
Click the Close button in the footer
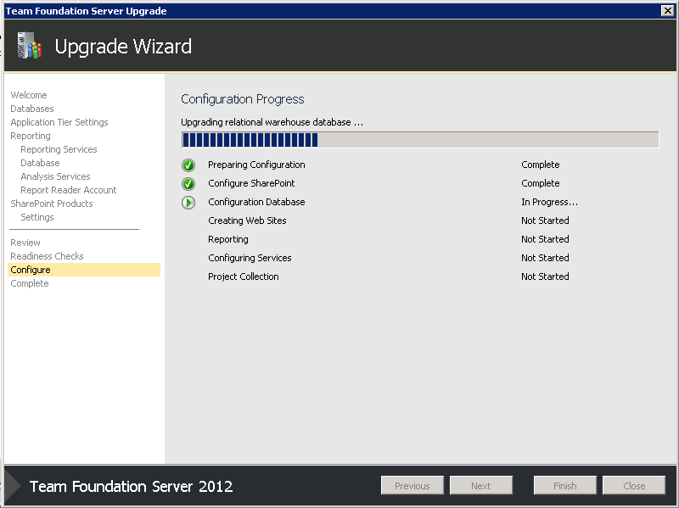(634, 485)
